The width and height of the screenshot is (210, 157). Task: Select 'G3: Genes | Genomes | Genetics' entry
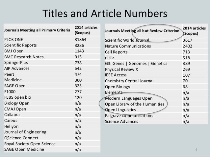(136, 64)
